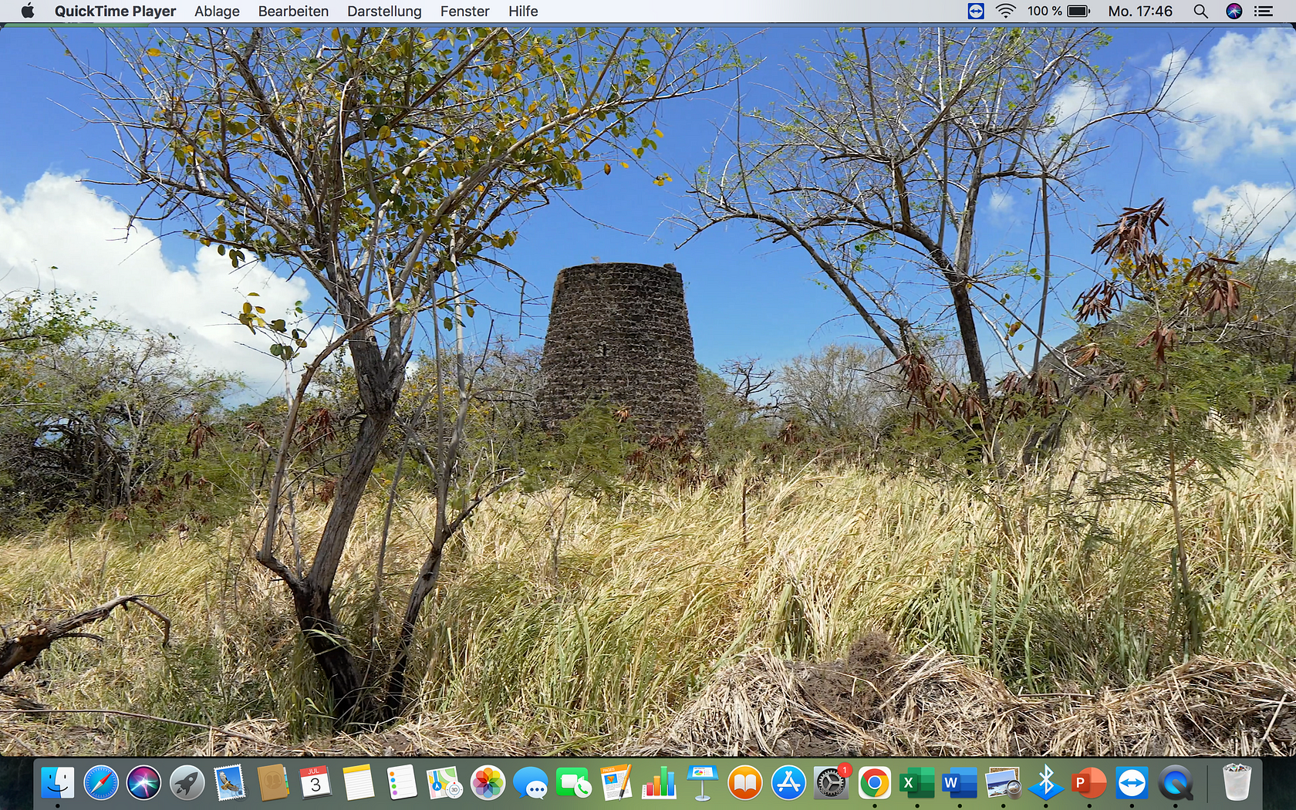Viewport: 1296px width, 810px height.
Task: Open the Ablage menu
Action: tap(217, 12)
